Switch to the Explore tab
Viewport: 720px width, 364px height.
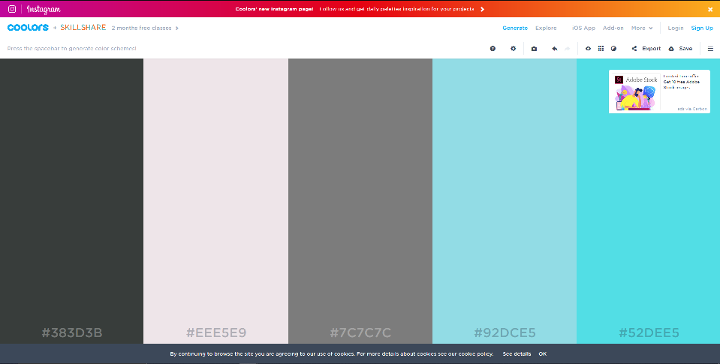tap(546, 28)
